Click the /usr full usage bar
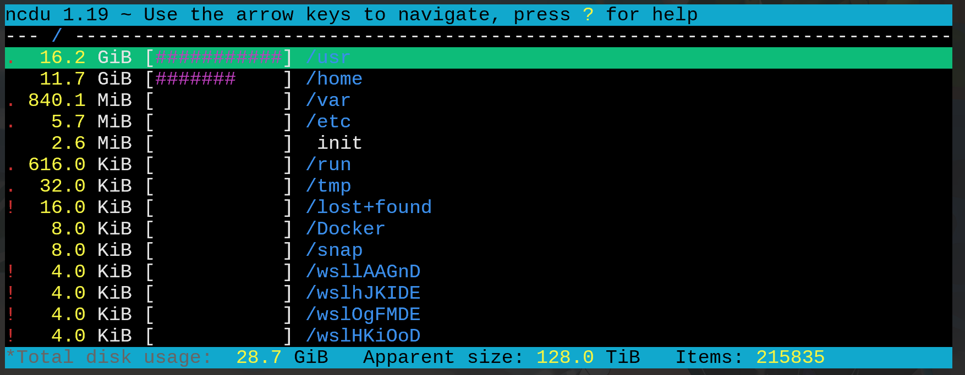This screenshot has width=965, height=375. pos(218,58)
